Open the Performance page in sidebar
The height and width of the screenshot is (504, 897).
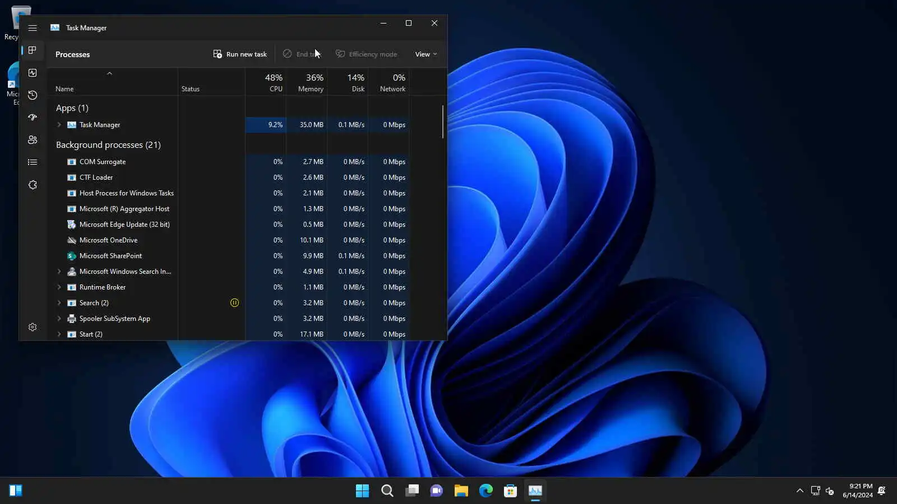pyautogui.click(x=33, y=73)
